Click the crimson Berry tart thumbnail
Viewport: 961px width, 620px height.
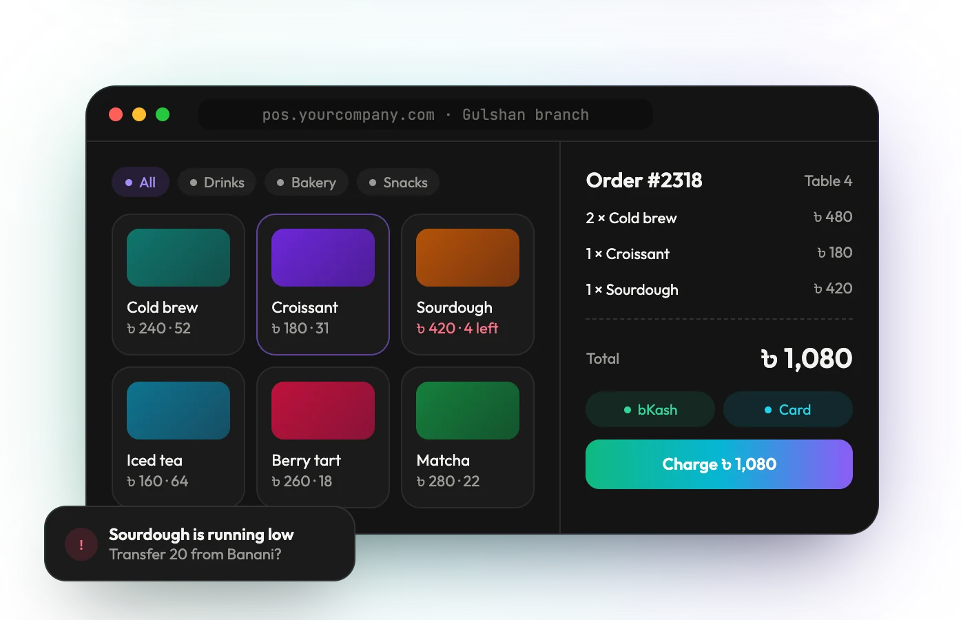323,411
